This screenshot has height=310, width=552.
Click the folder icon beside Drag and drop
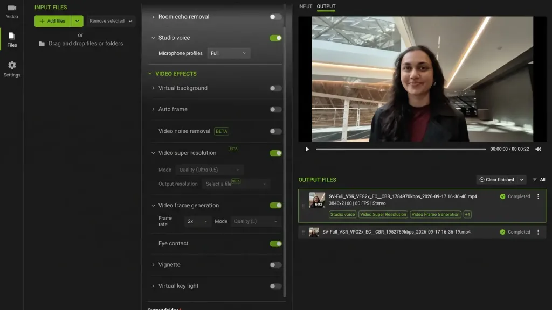[42, 44]
